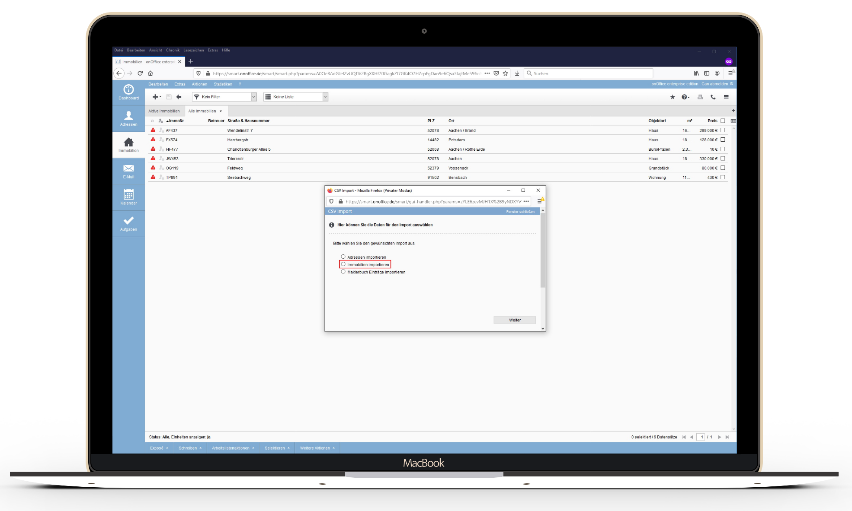Click the favorites star icon in toolbar
852x511 pixels.
[x=673, y=97]
